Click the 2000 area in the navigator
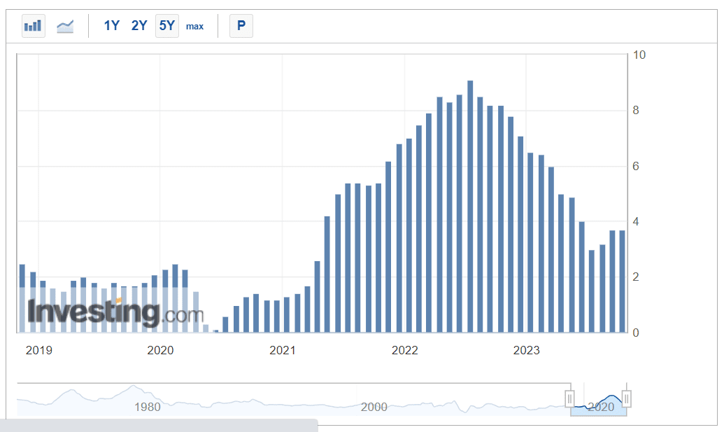 pyautogui.click(x=374, y=407)
